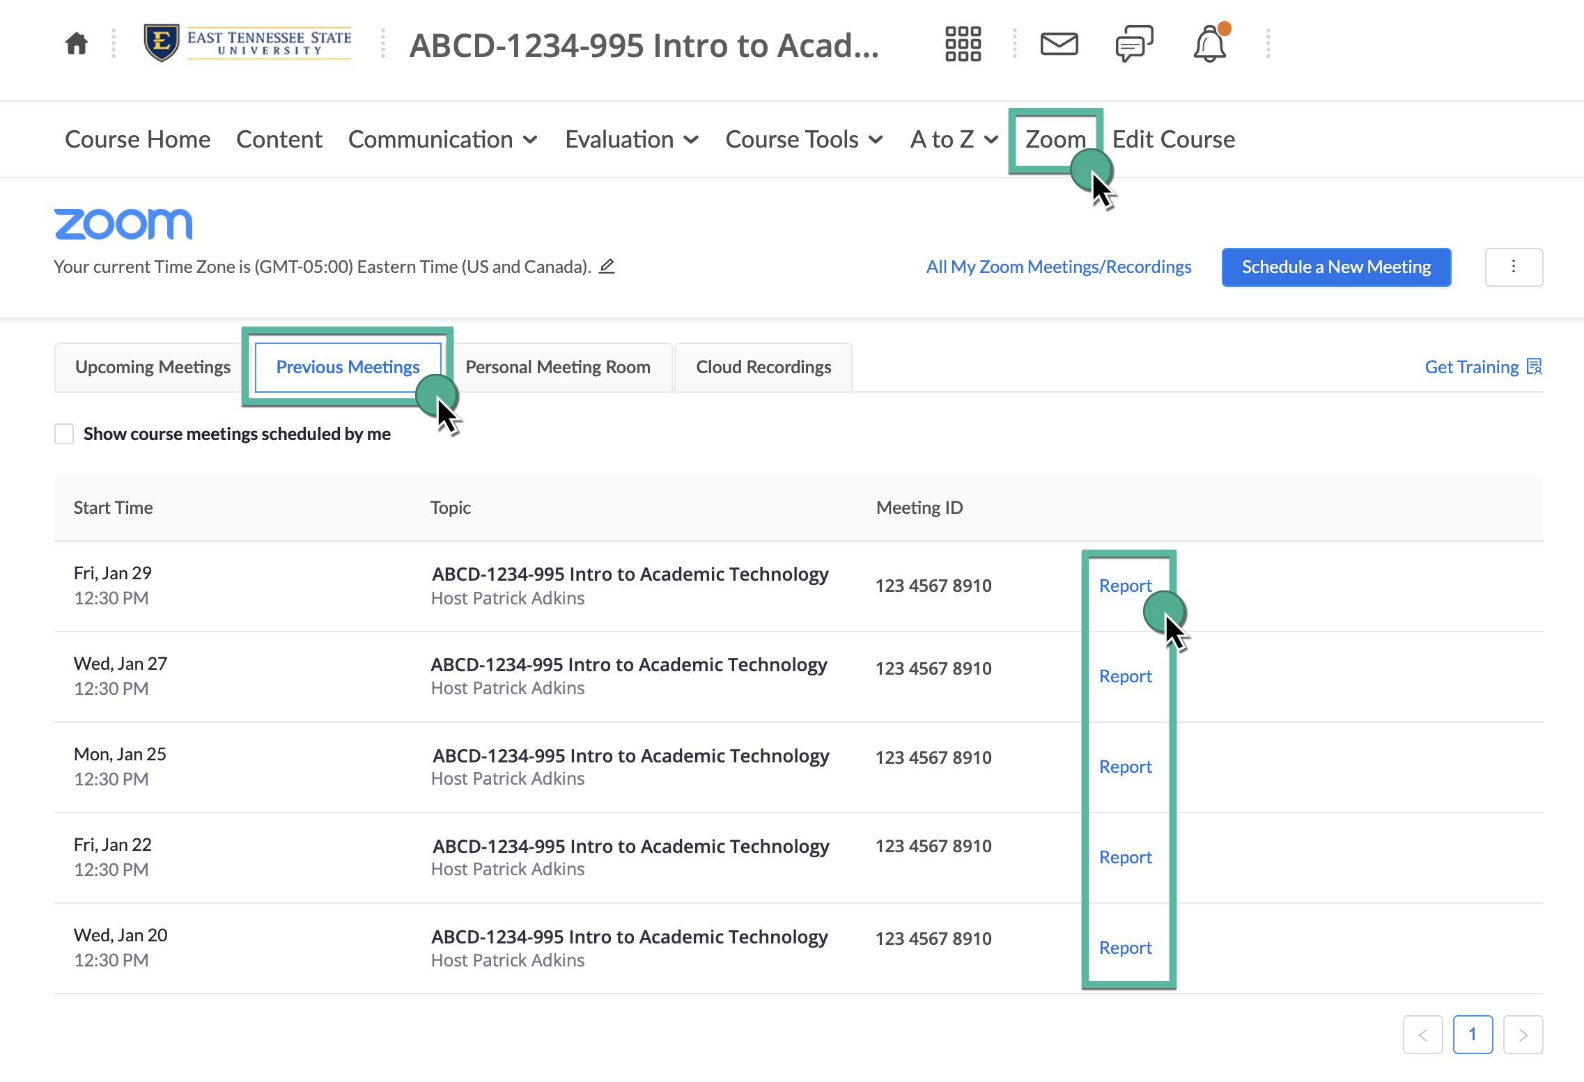
Task: Expand the Evaluation dropdown menu
Action: pos(631,139)
